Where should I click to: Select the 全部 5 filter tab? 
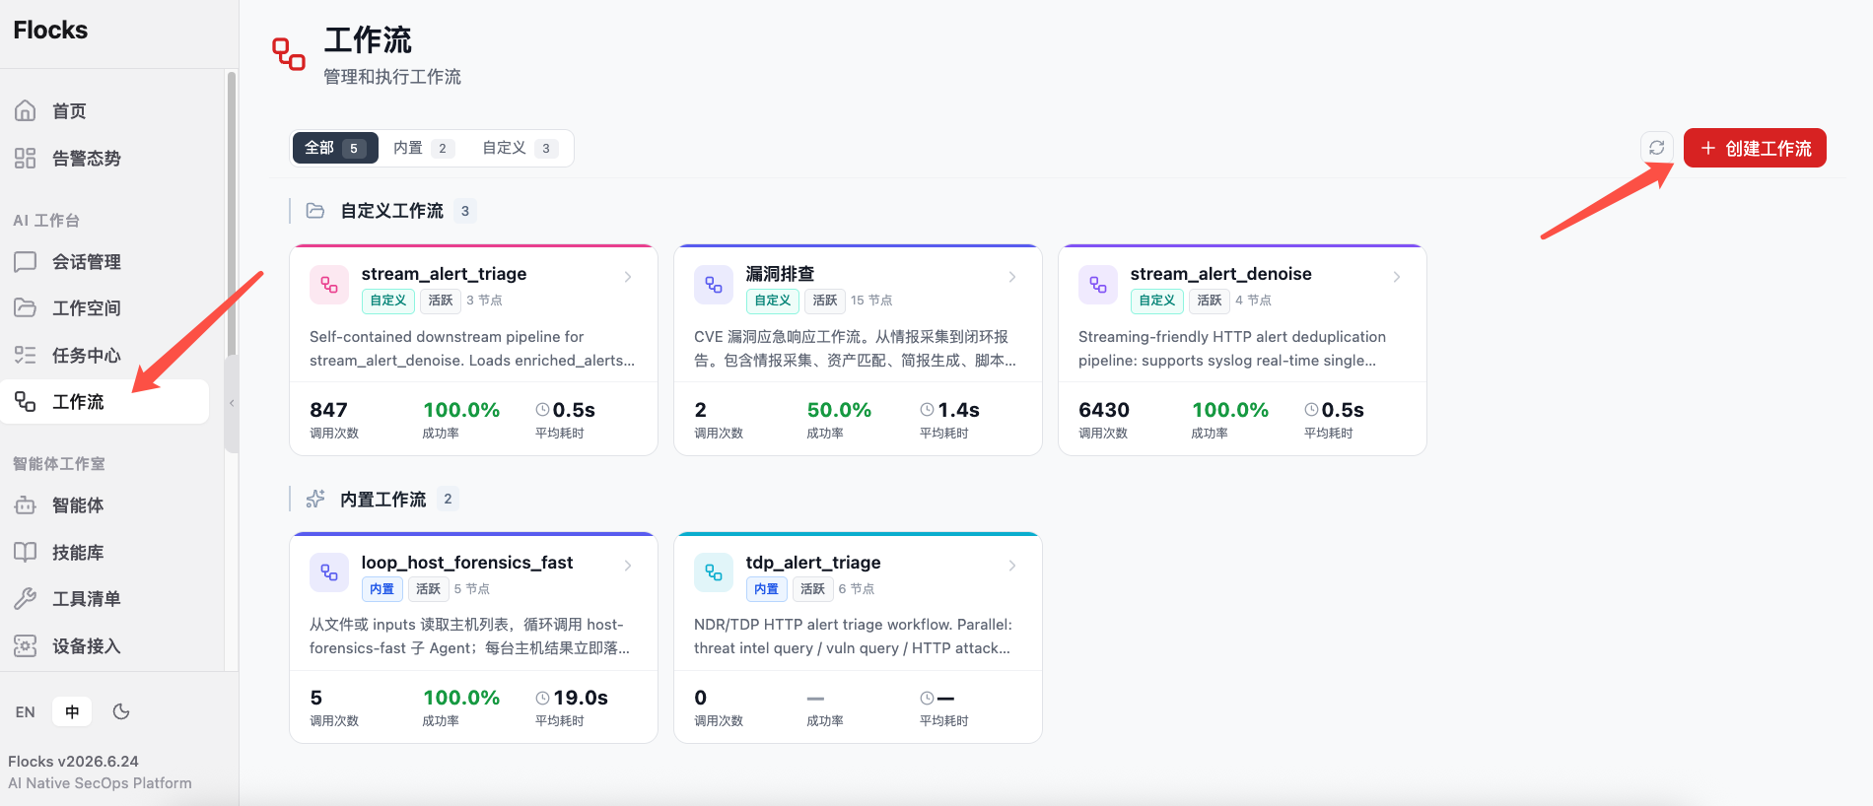point(335,148)
